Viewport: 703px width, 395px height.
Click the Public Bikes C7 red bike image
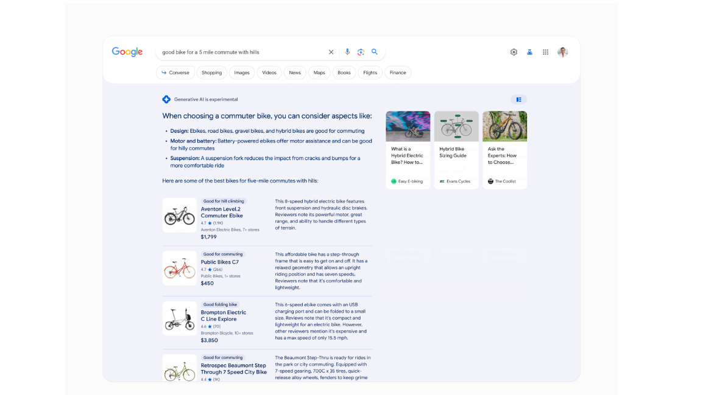[x=179, y=268]
